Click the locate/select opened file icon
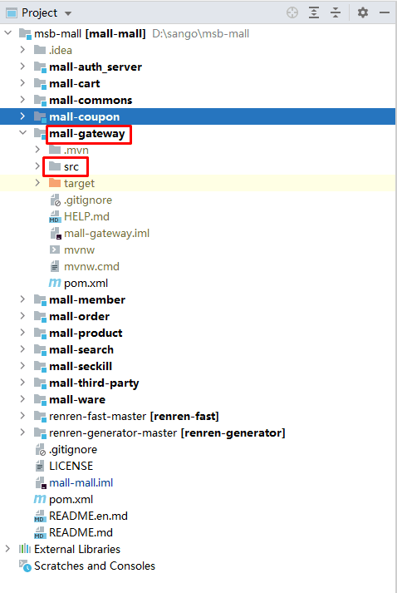397x593 pixels. point(292,12)
